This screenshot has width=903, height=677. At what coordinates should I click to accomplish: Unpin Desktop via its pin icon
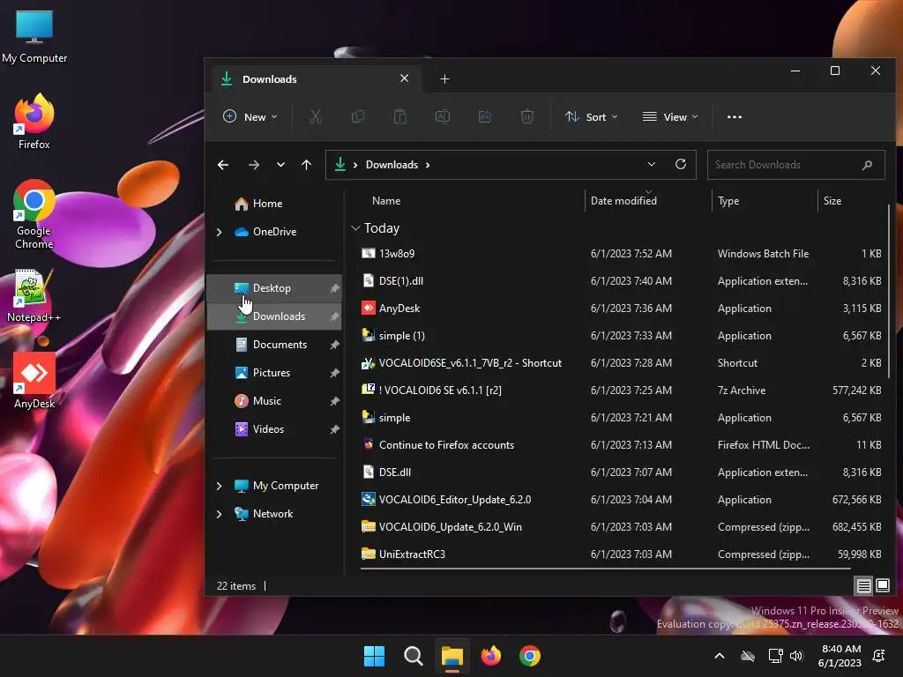[x=334, y=288]
